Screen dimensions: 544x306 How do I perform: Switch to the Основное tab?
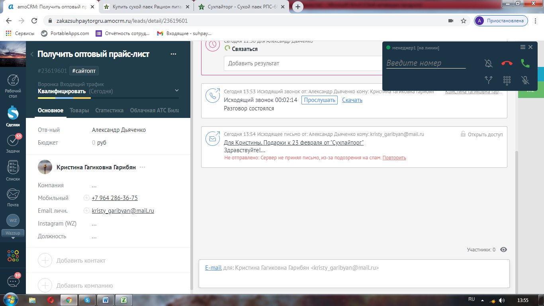(51, 110)
